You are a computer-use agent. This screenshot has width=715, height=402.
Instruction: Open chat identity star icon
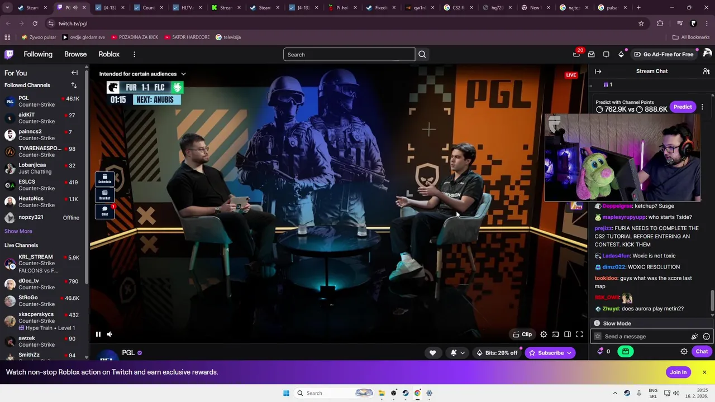(x=598, y=337)
